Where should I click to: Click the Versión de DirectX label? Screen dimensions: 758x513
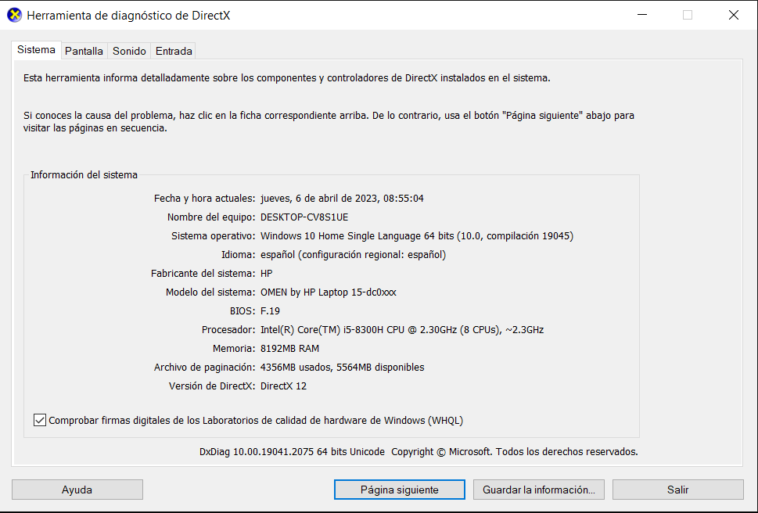[212, 386]
